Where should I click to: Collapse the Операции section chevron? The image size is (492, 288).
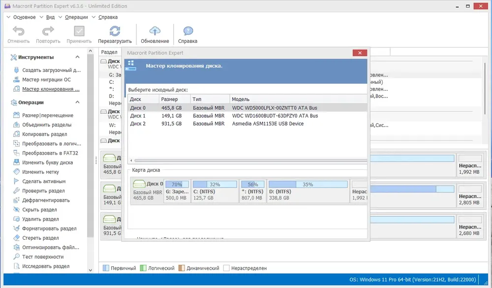click(x=78, y=102)
